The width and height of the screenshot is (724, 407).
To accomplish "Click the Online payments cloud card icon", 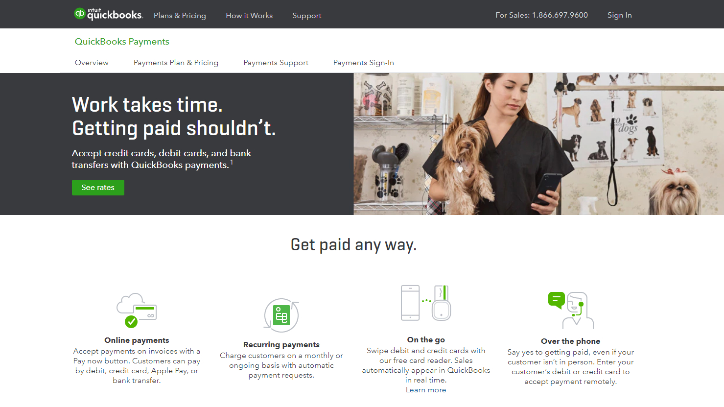I will 137,311.
